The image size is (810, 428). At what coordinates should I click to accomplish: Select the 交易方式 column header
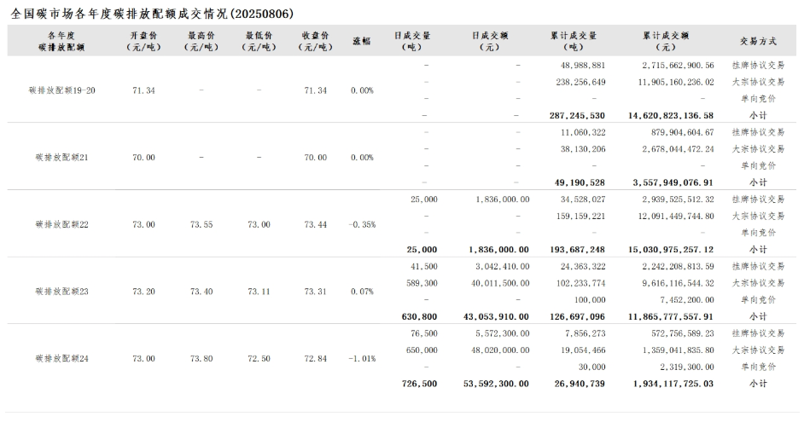click(x=758, y=40)
